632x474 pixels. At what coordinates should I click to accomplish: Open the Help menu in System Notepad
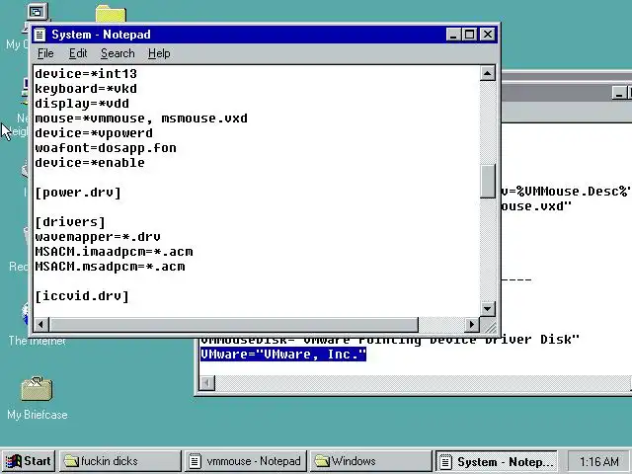(x=159, y=53)
